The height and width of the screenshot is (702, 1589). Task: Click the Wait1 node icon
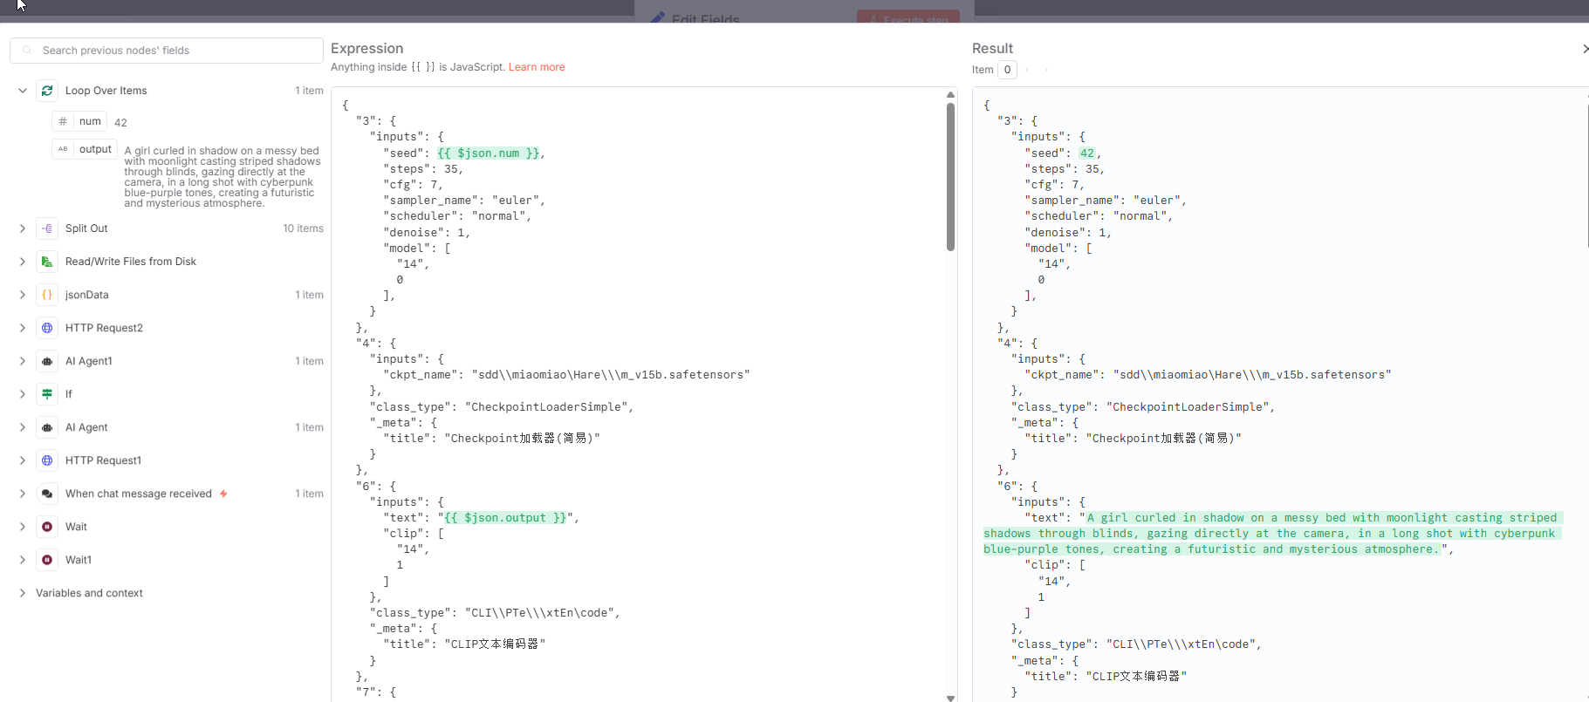[x=47, y=560]
